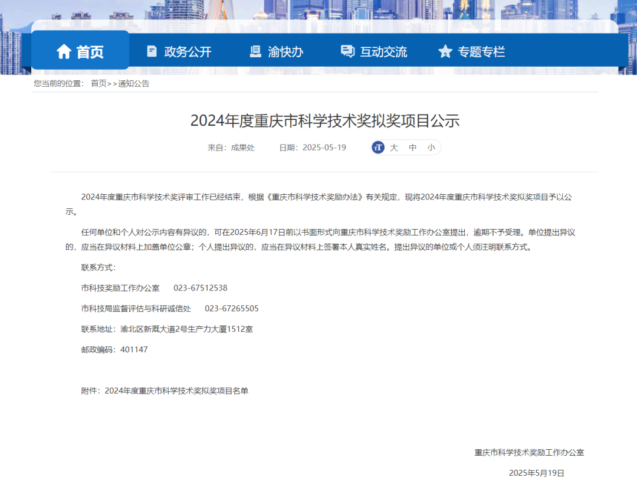Click the stamp icon beside 渝快办

pyautogui.click(x=255, y=51)
